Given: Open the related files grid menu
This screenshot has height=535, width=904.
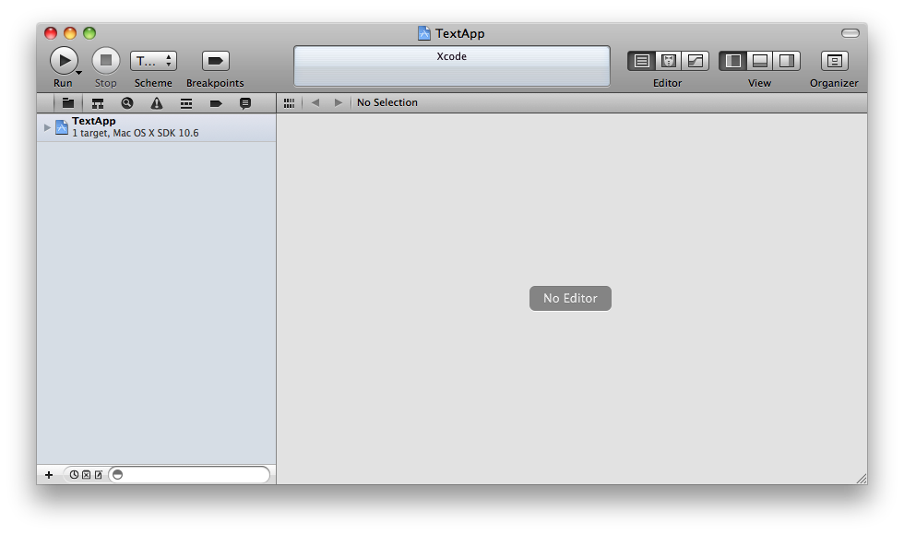Looking at the screenshot, I should [289, 102].
